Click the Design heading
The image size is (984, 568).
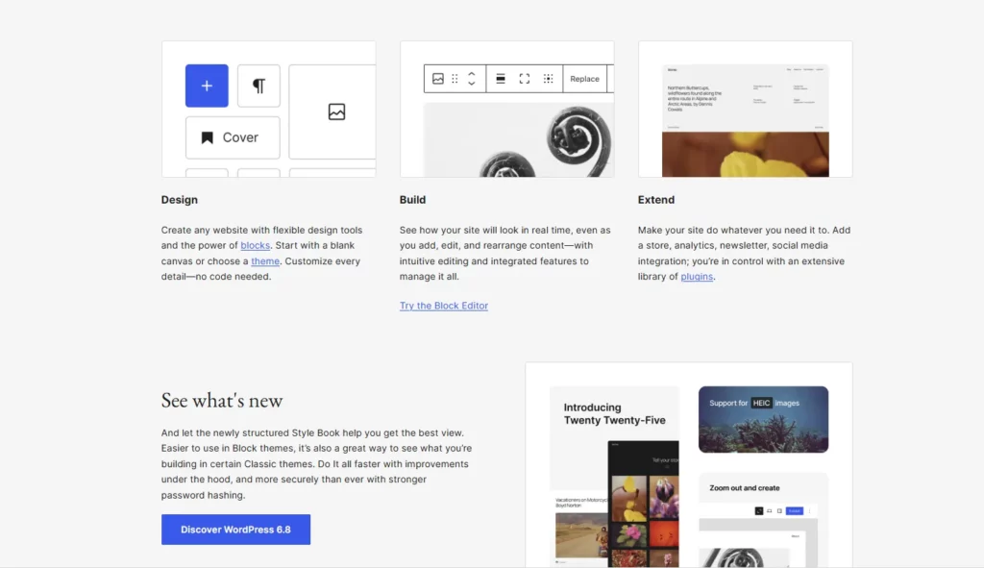[x=180, y=200]
